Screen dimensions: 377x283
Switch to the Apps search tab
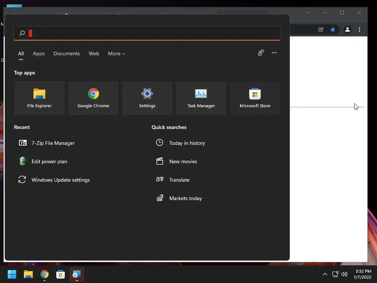pos(39,53)
